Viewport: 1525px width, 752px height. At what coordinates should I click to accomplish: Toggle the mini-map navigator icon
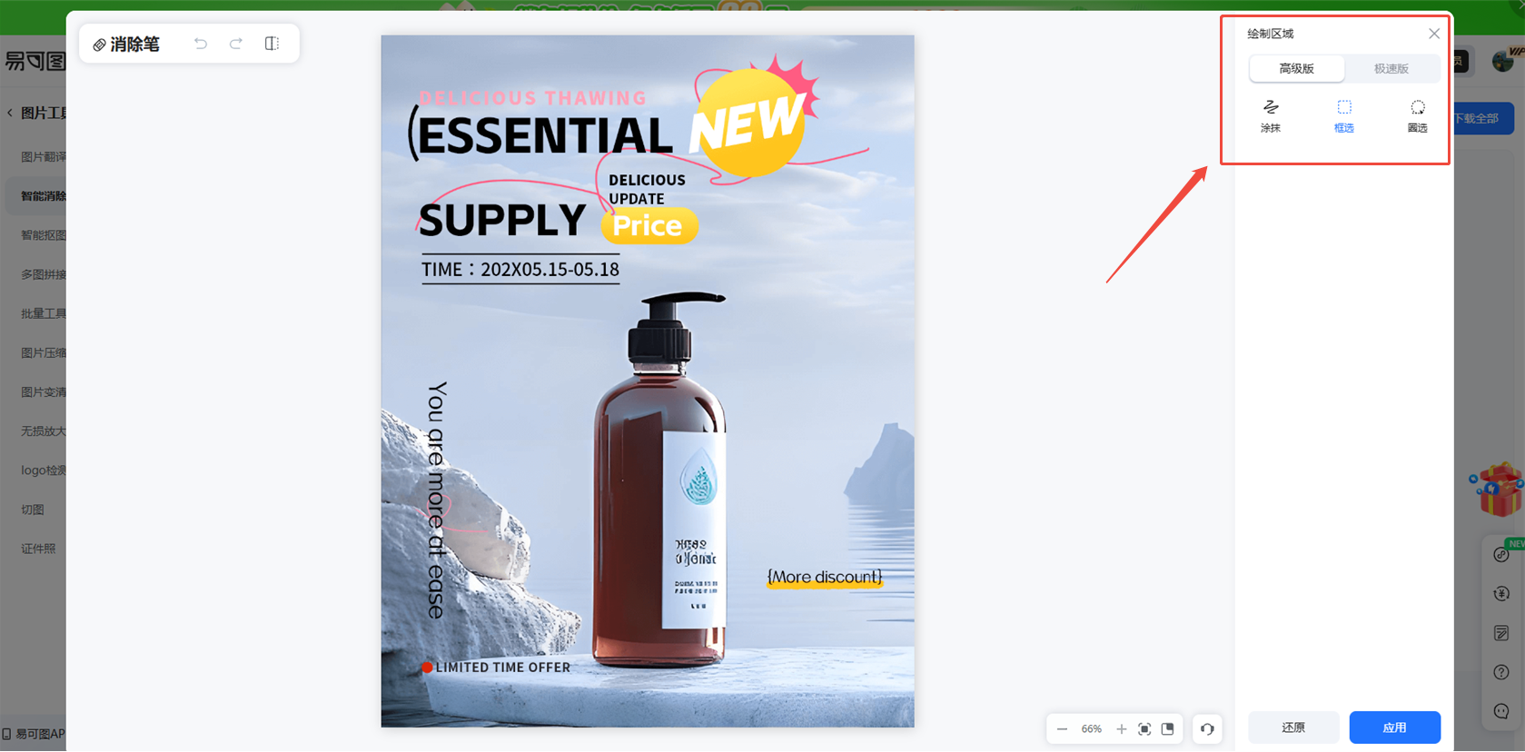[1168, 729]
